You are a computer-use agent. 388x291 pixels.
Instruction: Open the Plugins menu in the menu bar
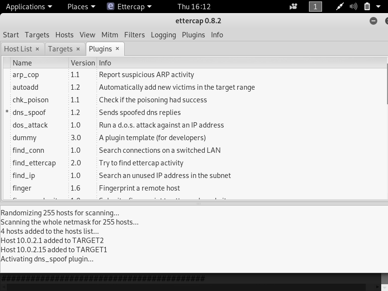pyautogui.click(x=193, y=35)
